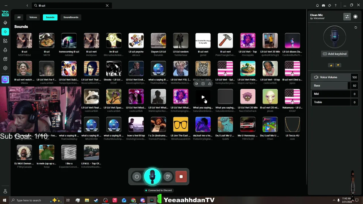Play the 'DJ MLK Demon' sound thumbnail
Screen dimensions: 363x204
point(24,152)
